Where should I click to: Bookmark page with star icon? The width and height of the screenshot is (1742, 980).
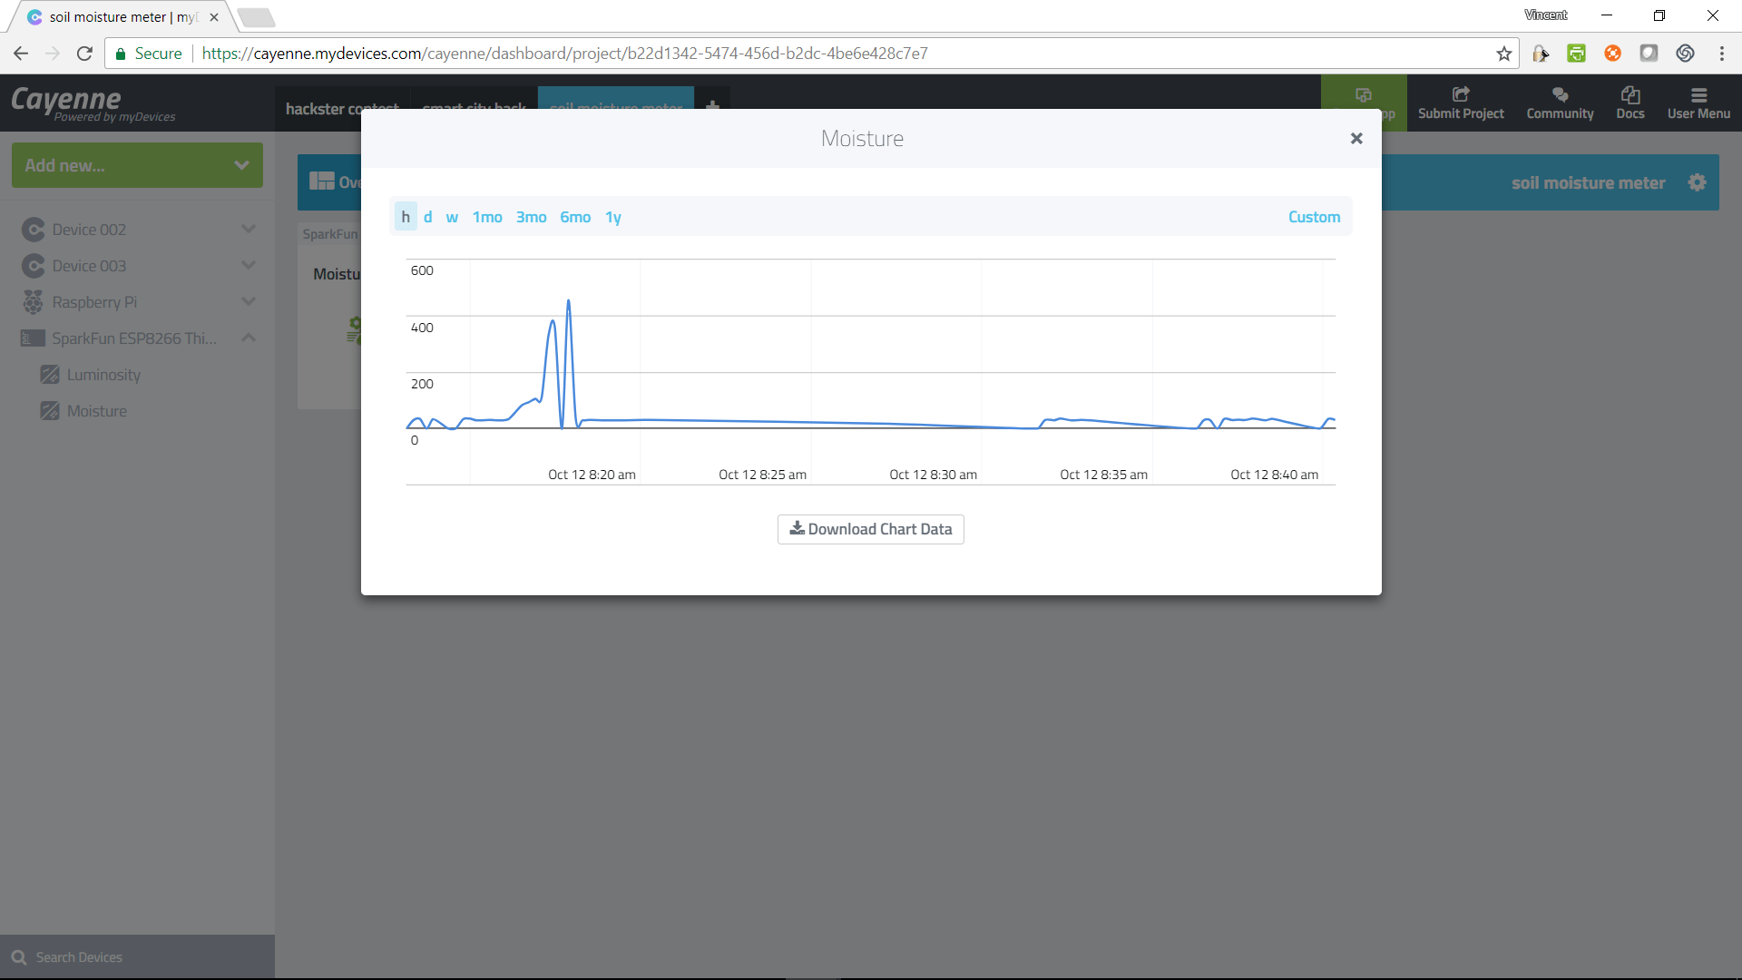click(1503, 54)
